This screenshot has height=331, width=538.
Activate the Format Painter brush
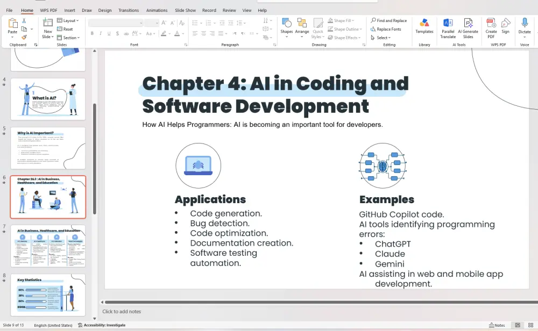pos(24,37)
